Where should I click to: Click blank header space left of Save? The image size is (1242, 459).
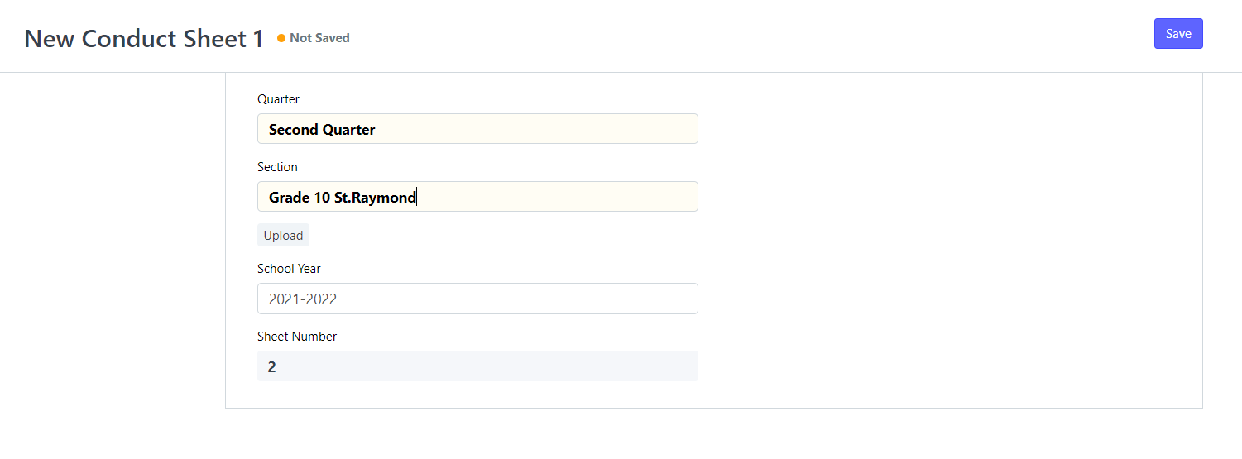(x=745, y=37)
